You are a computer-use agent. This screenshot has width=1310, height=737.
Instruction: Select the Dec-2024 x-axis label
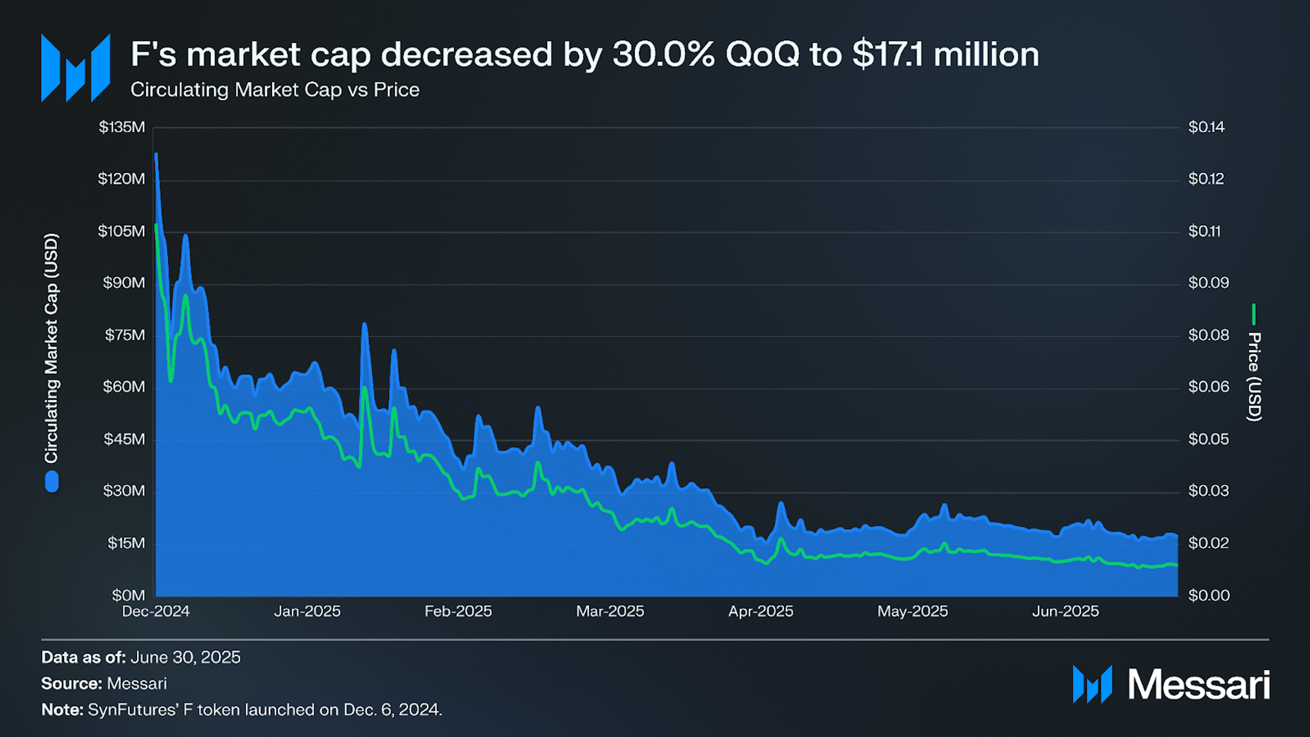point(156,611)
